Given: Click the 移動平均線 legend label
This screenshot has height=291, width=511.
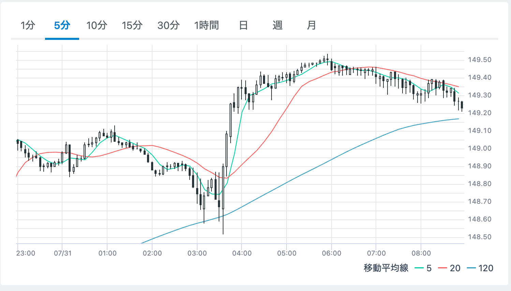Looking at the screenshot, I should point(386,268).
